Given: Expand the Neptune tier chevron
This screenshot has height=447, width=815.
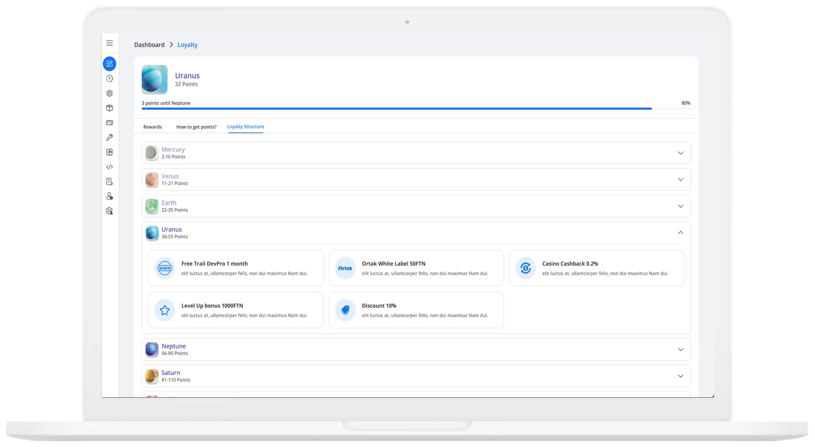Looking at the screenshot, I should click(680, 350).
